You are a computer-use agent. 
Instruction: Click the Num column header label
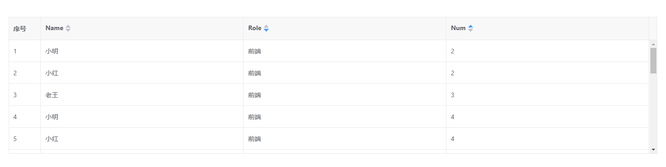(x=458, y=28)
